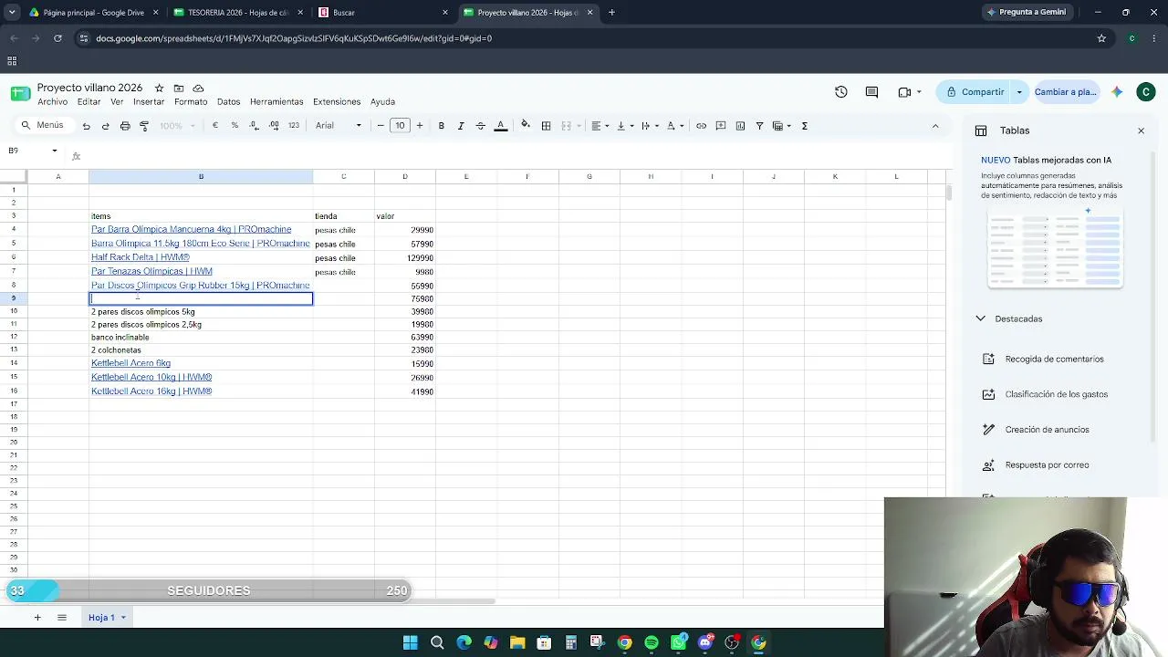
Task: View cloud save status
Action: click(198, 89)
